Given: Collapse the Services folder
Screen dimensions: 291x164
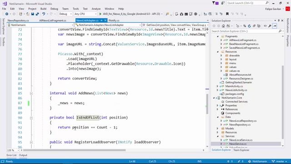Looking at the screenshot, I should point(218,136).
